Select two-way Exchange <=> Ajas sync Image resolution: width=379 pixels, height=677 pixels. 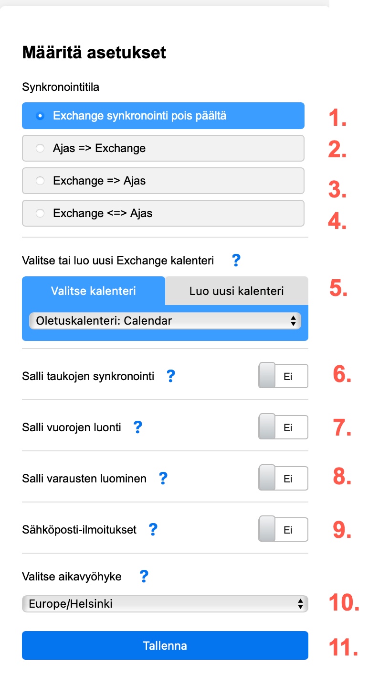coord(163,213)
